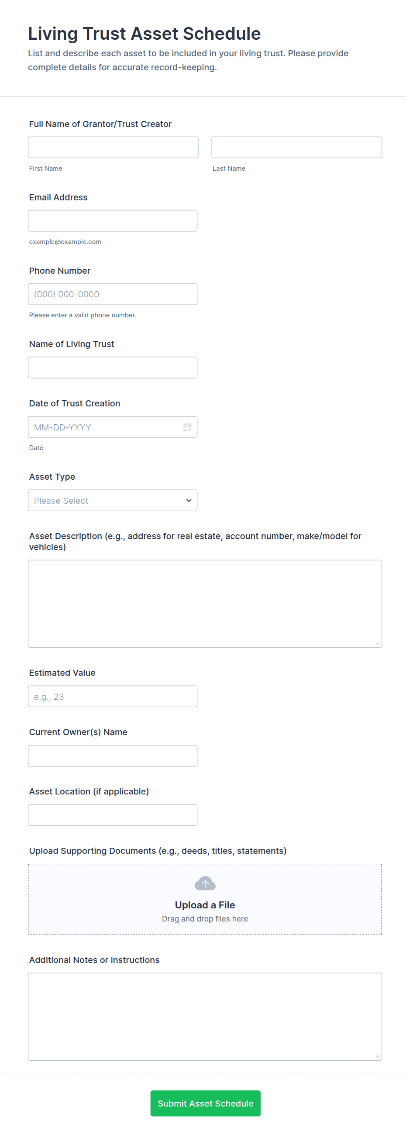The width and height of the screenshot is (406, 1138).
Task: Open the Asset Type dropdown
Action: point(112,501)
